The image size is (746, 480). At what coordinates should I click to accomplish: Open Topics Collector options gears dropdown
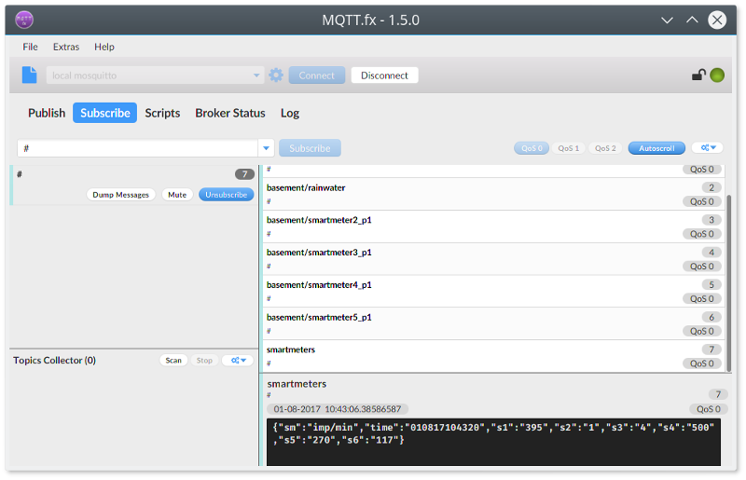(x=238, y=361)
